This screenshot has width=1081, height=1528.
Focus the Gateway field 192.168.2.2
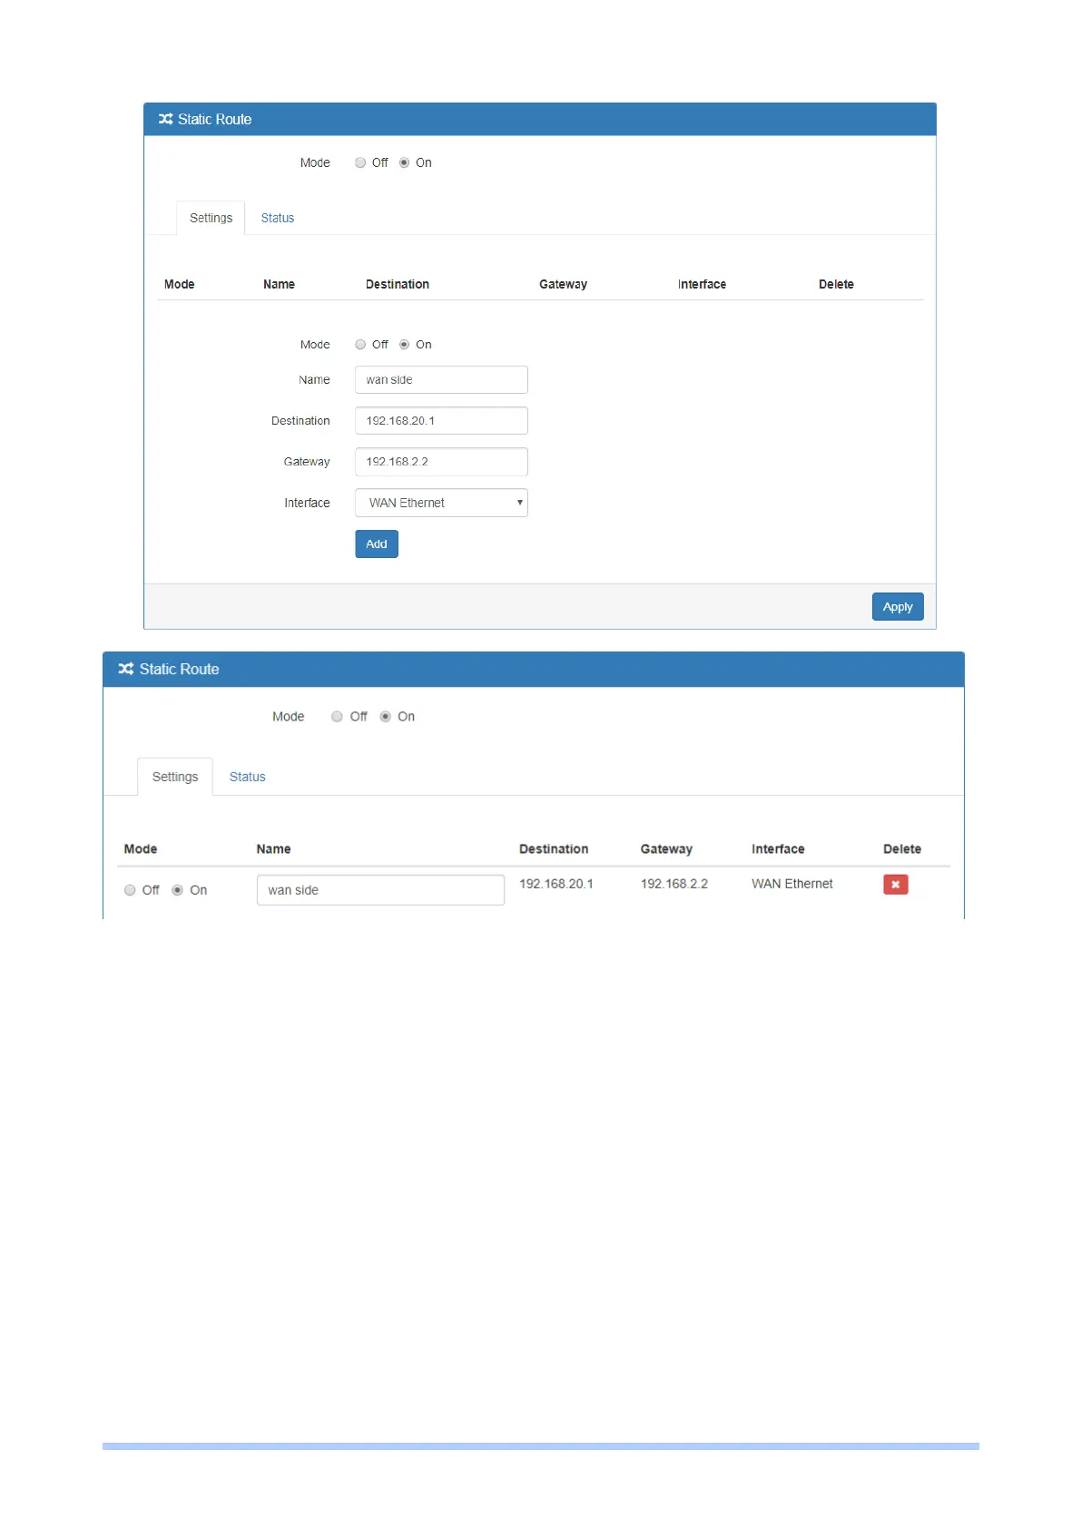pyautogui.click(x=441, y=461)
